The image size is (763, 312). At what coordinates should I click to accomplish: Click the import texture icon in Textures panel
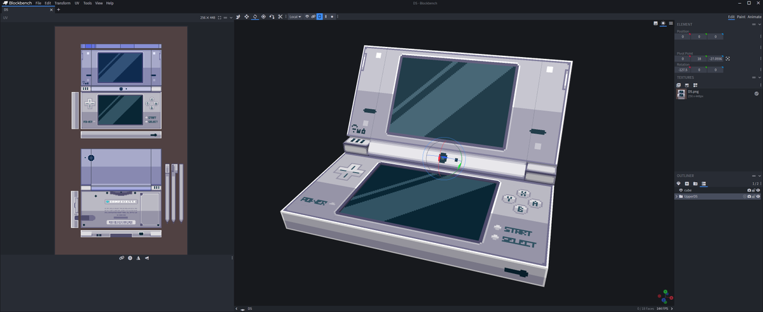tap(678, 85)
